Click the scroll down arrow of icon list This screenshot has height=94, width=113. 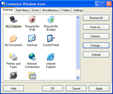78,78
